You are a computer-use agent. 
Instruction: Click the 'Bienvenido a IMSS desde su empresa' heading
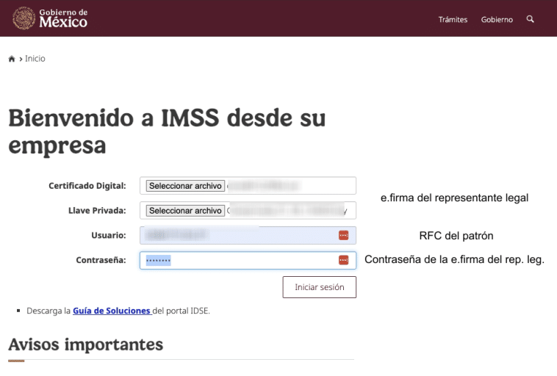click(167, 131)
